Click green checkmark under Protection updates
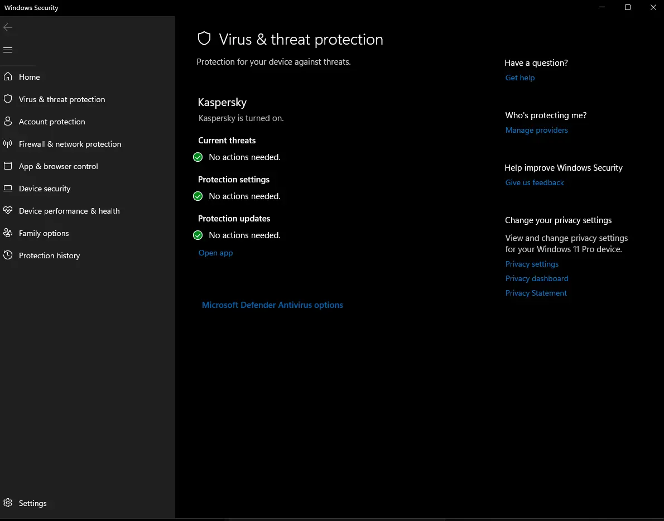This screenshot has height=521, width=664. click(x=198, y=235)
